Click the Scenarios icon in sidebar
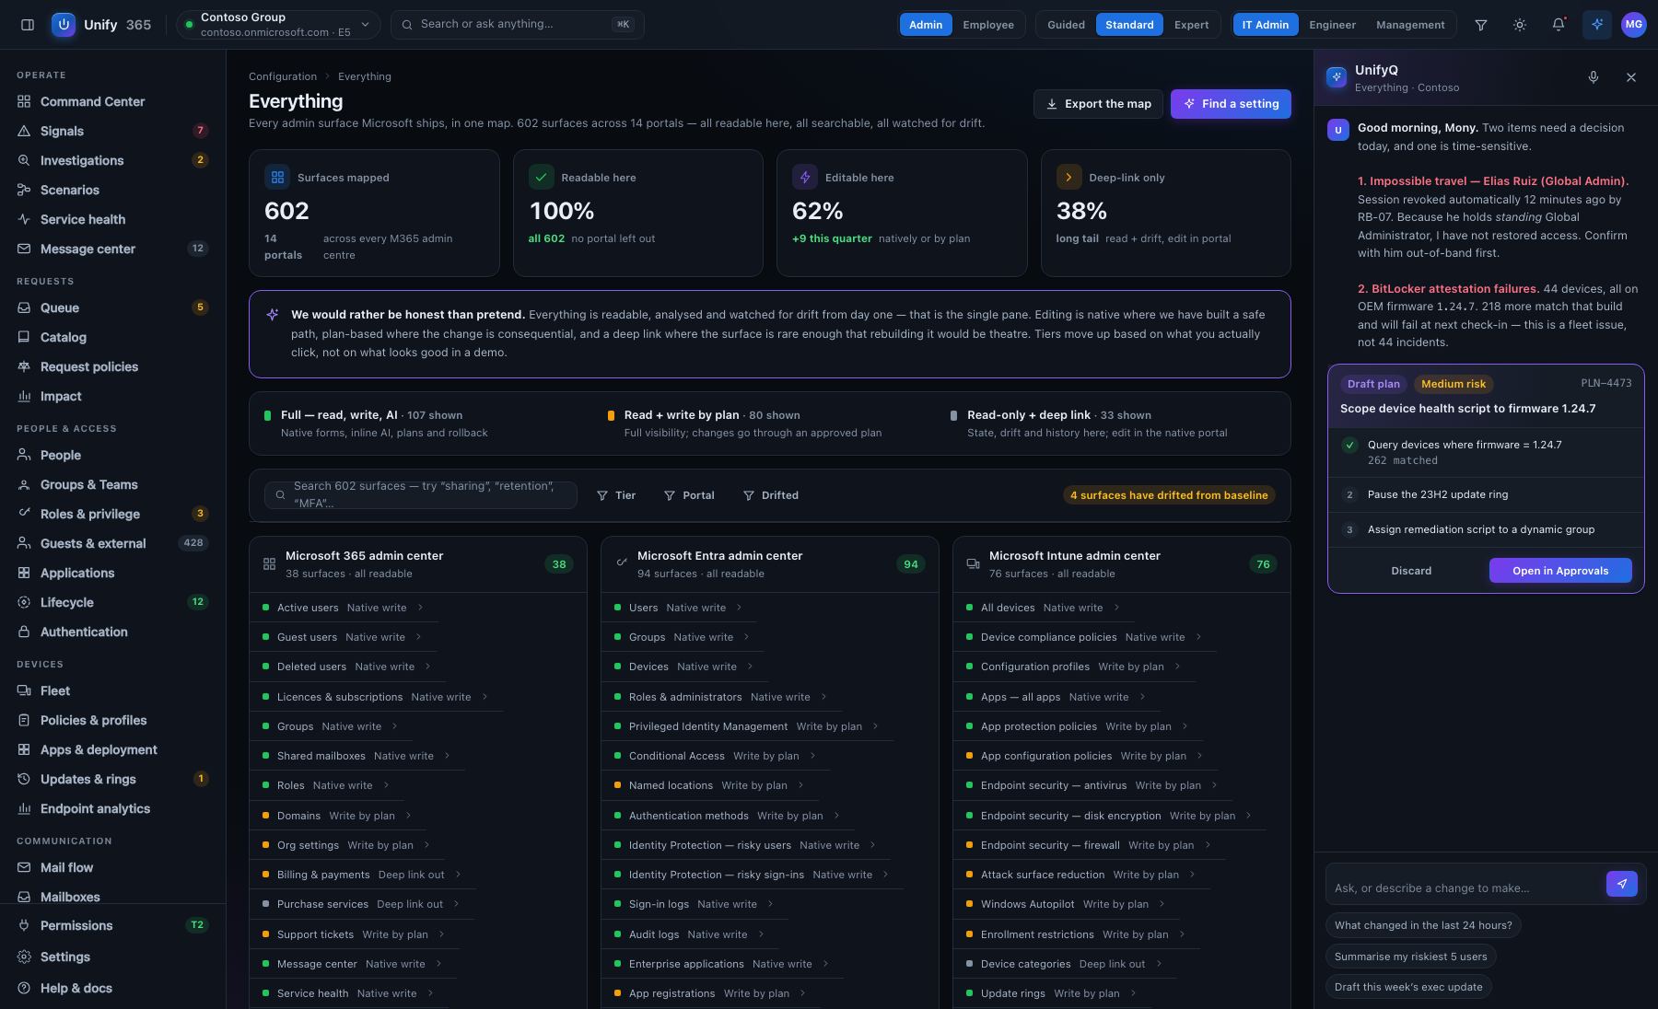 (x=24, y=190)
